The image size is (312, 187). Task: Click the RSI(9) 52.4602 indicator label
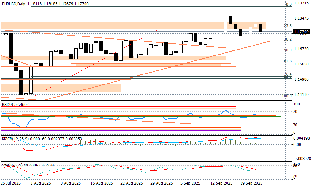click(x=15, y=104)
